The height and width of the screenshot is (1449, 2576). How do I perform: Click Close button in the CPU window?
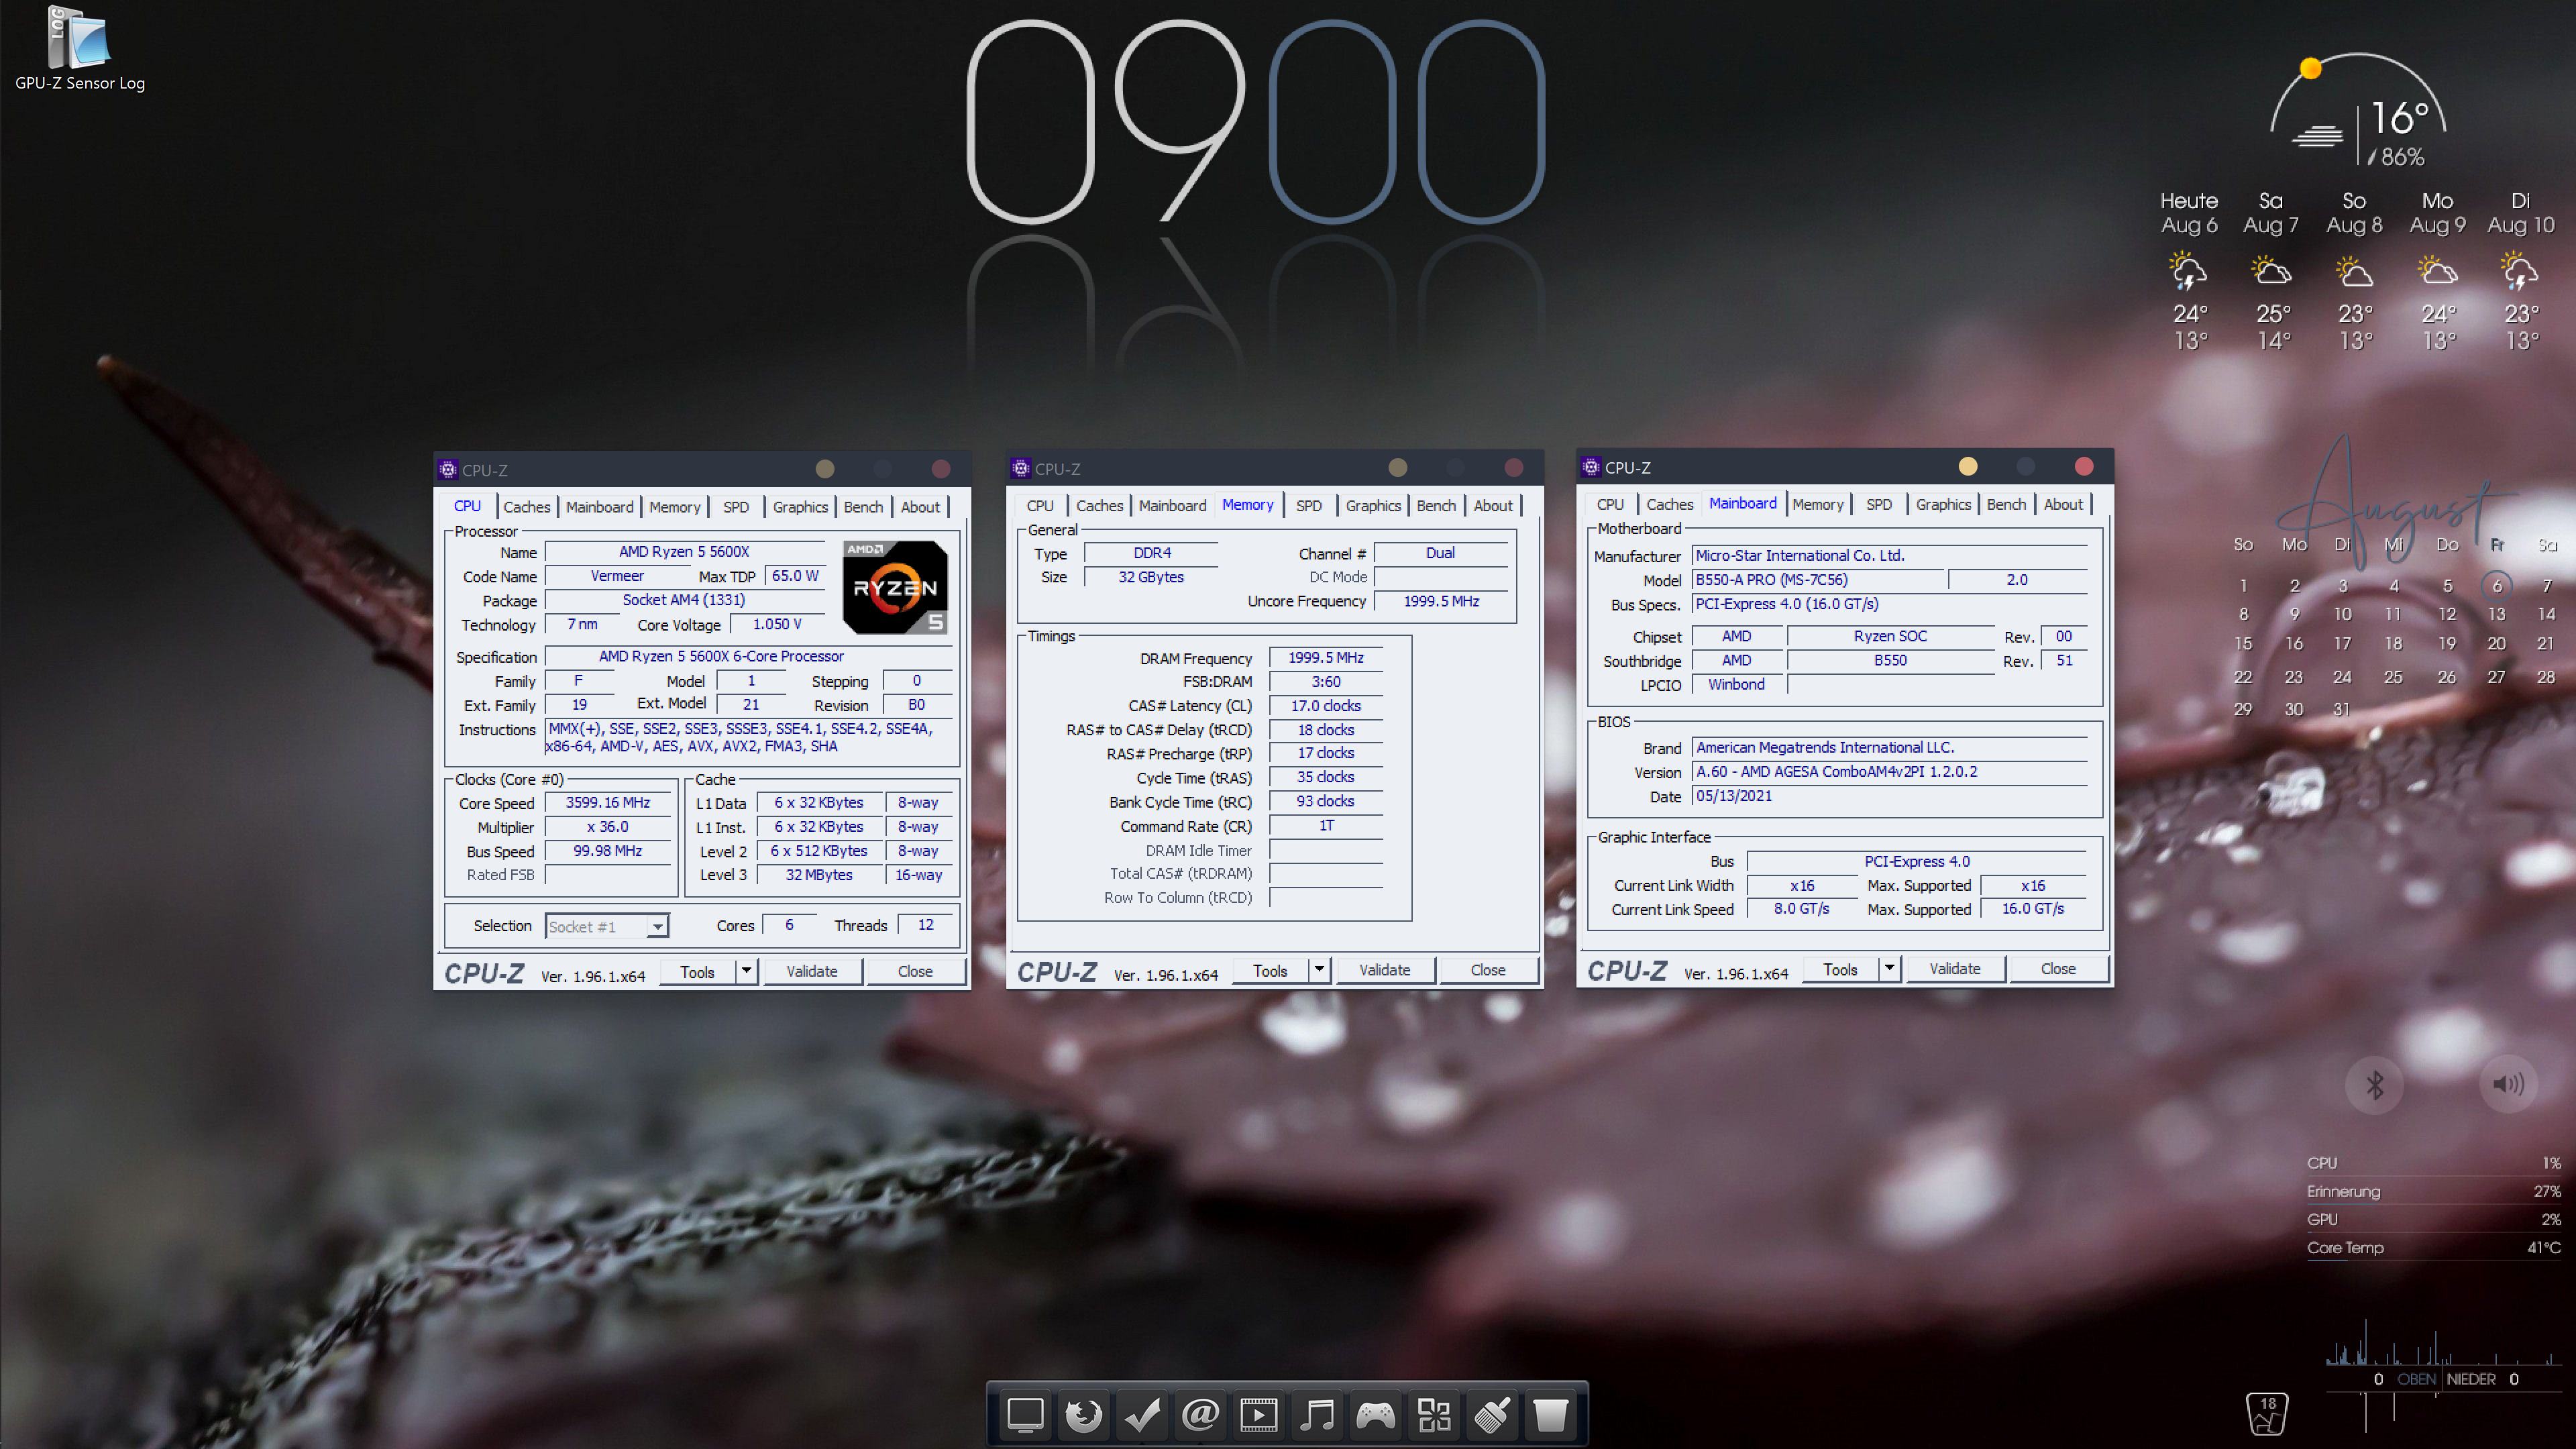[x=915, y=971]
